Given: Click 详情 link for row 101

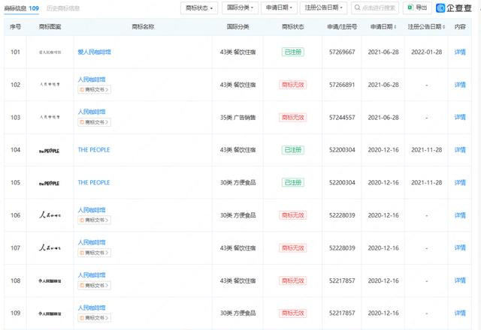Looking at the screenshot, I should tap(460, 52).
